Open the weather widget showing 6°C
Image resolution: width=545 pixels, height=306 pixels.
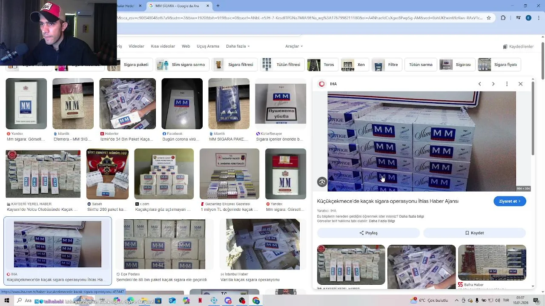coord(429,300)
